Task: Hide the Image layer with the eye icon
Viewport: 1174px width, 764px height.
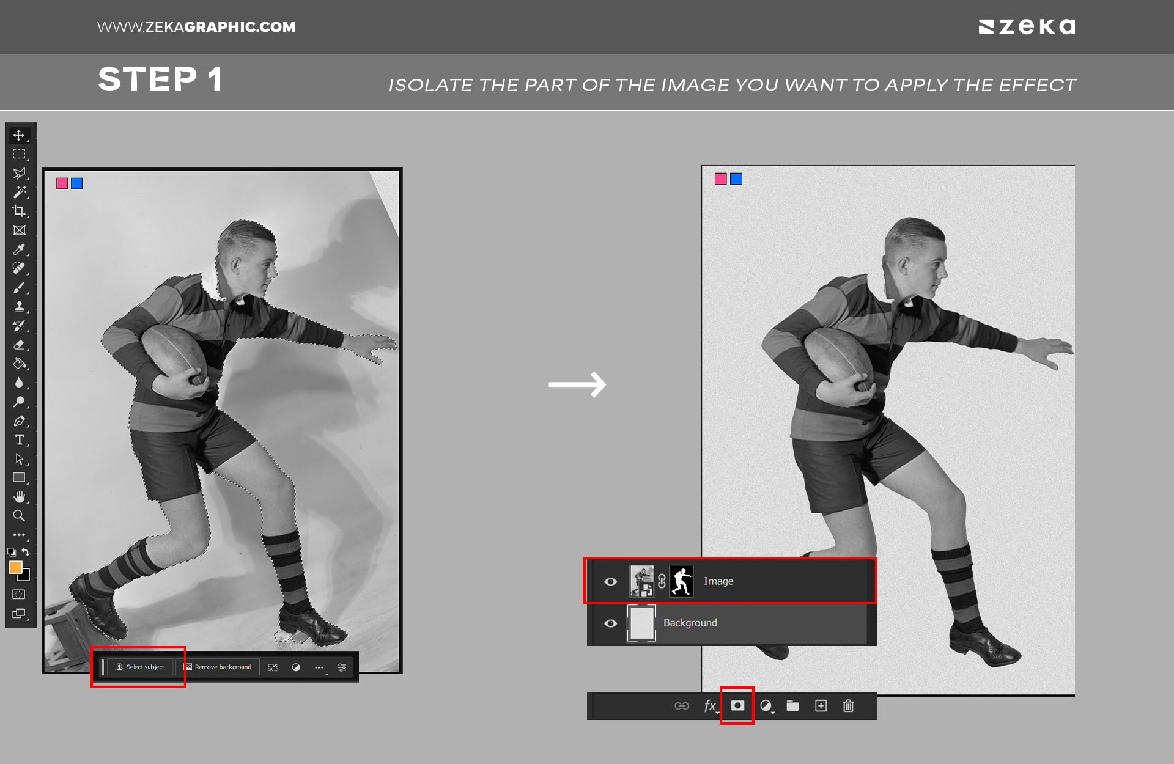Action: tap(610, 581)
